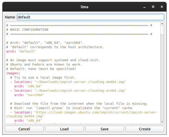
Task: Click the "# Ubuntu and Fedora are known to work." line
Action: point(44,65)
